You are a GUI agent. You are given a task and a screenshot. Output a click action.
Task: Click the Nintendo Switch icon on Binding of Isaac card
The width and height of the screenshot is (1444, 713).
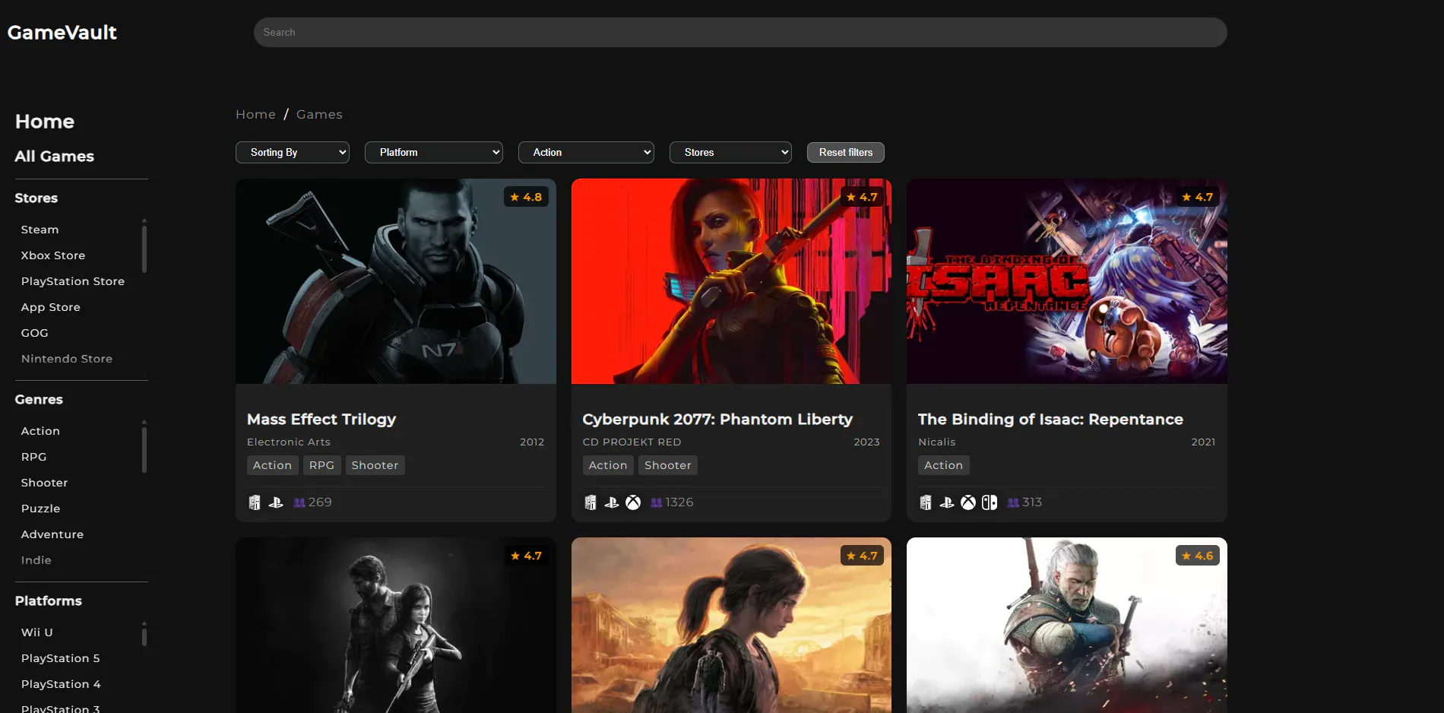click(x=990, y=502)
